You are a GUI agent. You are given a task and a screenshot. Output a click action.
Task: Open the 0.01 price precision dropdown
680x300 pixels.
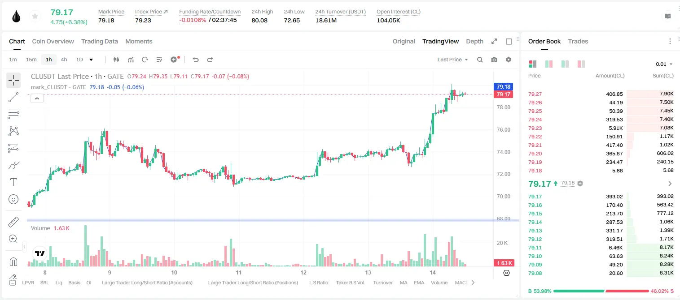664,64
